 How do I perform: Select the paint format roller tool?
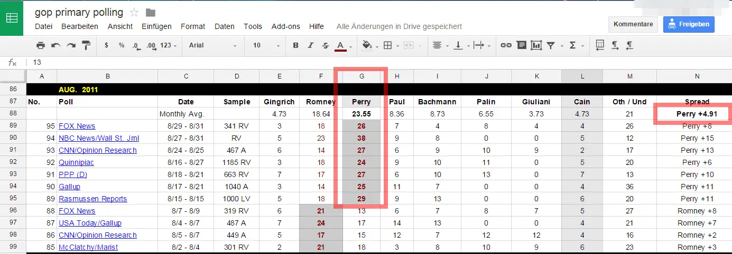click(87, 45)
